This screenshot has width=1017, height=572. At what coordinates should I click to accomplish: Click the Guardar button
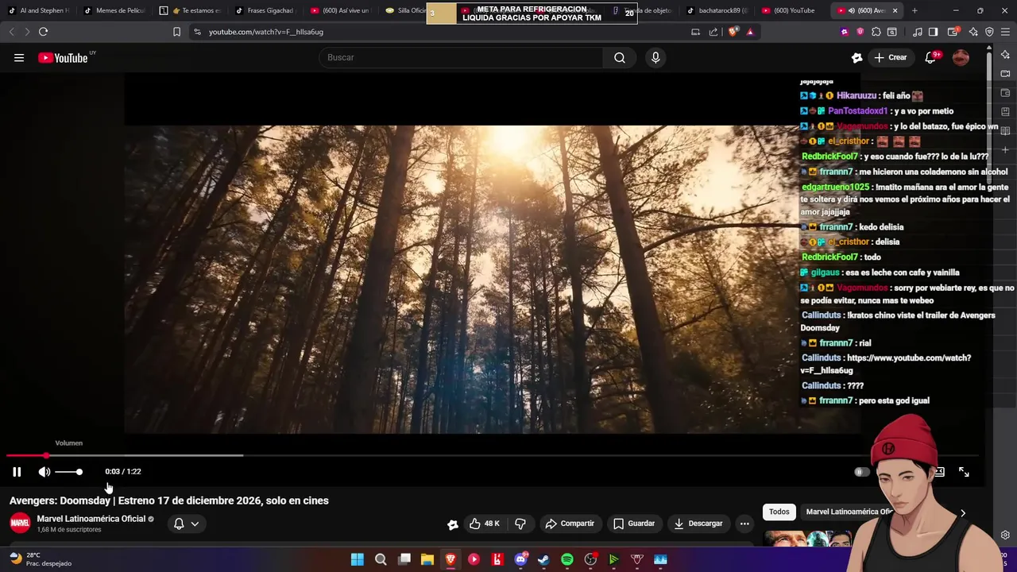(634, 524)
